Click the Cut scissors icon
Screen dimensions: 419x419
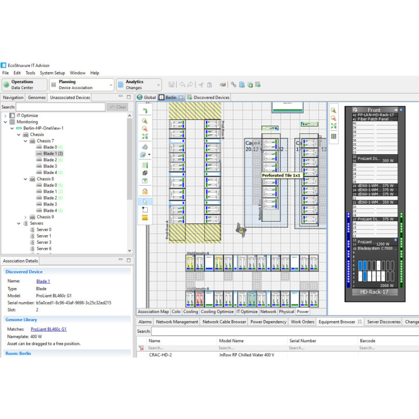(201, 85)
